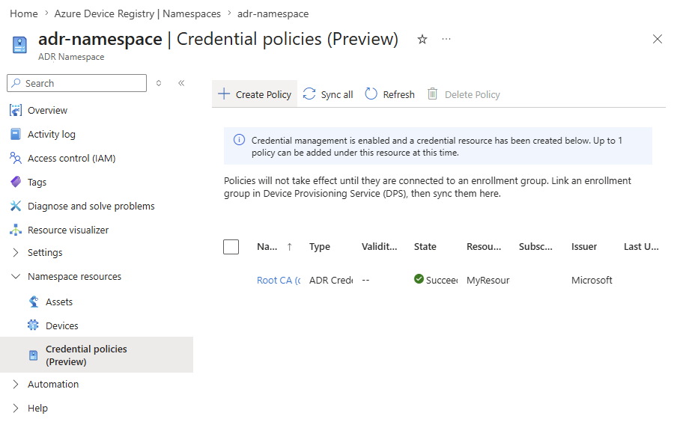
Task: Sort by Last U... column header
Action: [641, 247]
